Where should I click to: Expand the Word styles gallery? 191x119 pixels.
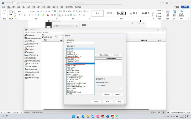[x=153, y=16]
